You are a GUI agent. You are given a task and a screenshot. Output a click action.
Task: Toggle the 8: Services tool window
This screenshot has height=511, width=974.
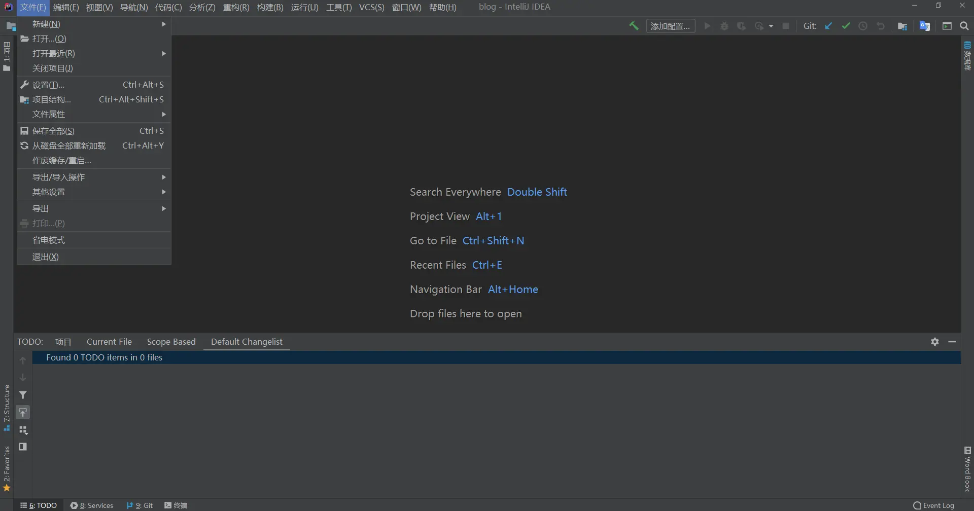click(x=92, y=505)
